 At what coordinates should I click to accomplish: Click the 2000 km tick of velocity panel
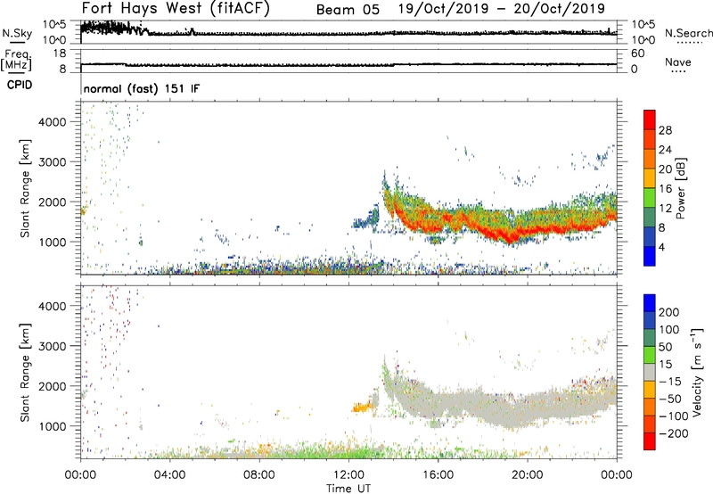pyautogui.click(x=53, y=386)
